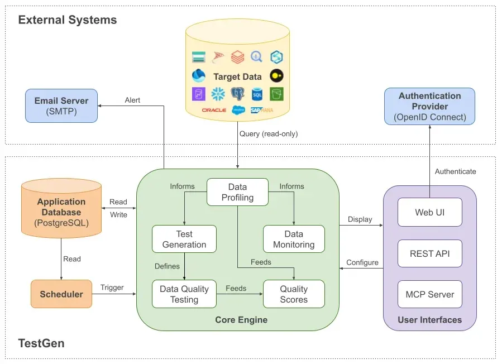Select the MCP Server box
Screen dimensions: 502x364
[429, 294]
